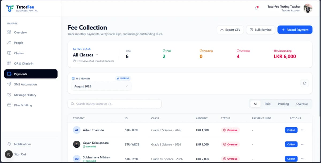Click student ID STU-3FNF
Image resolution: width=321 pixels, height=163 pixels.
[132, 130]
